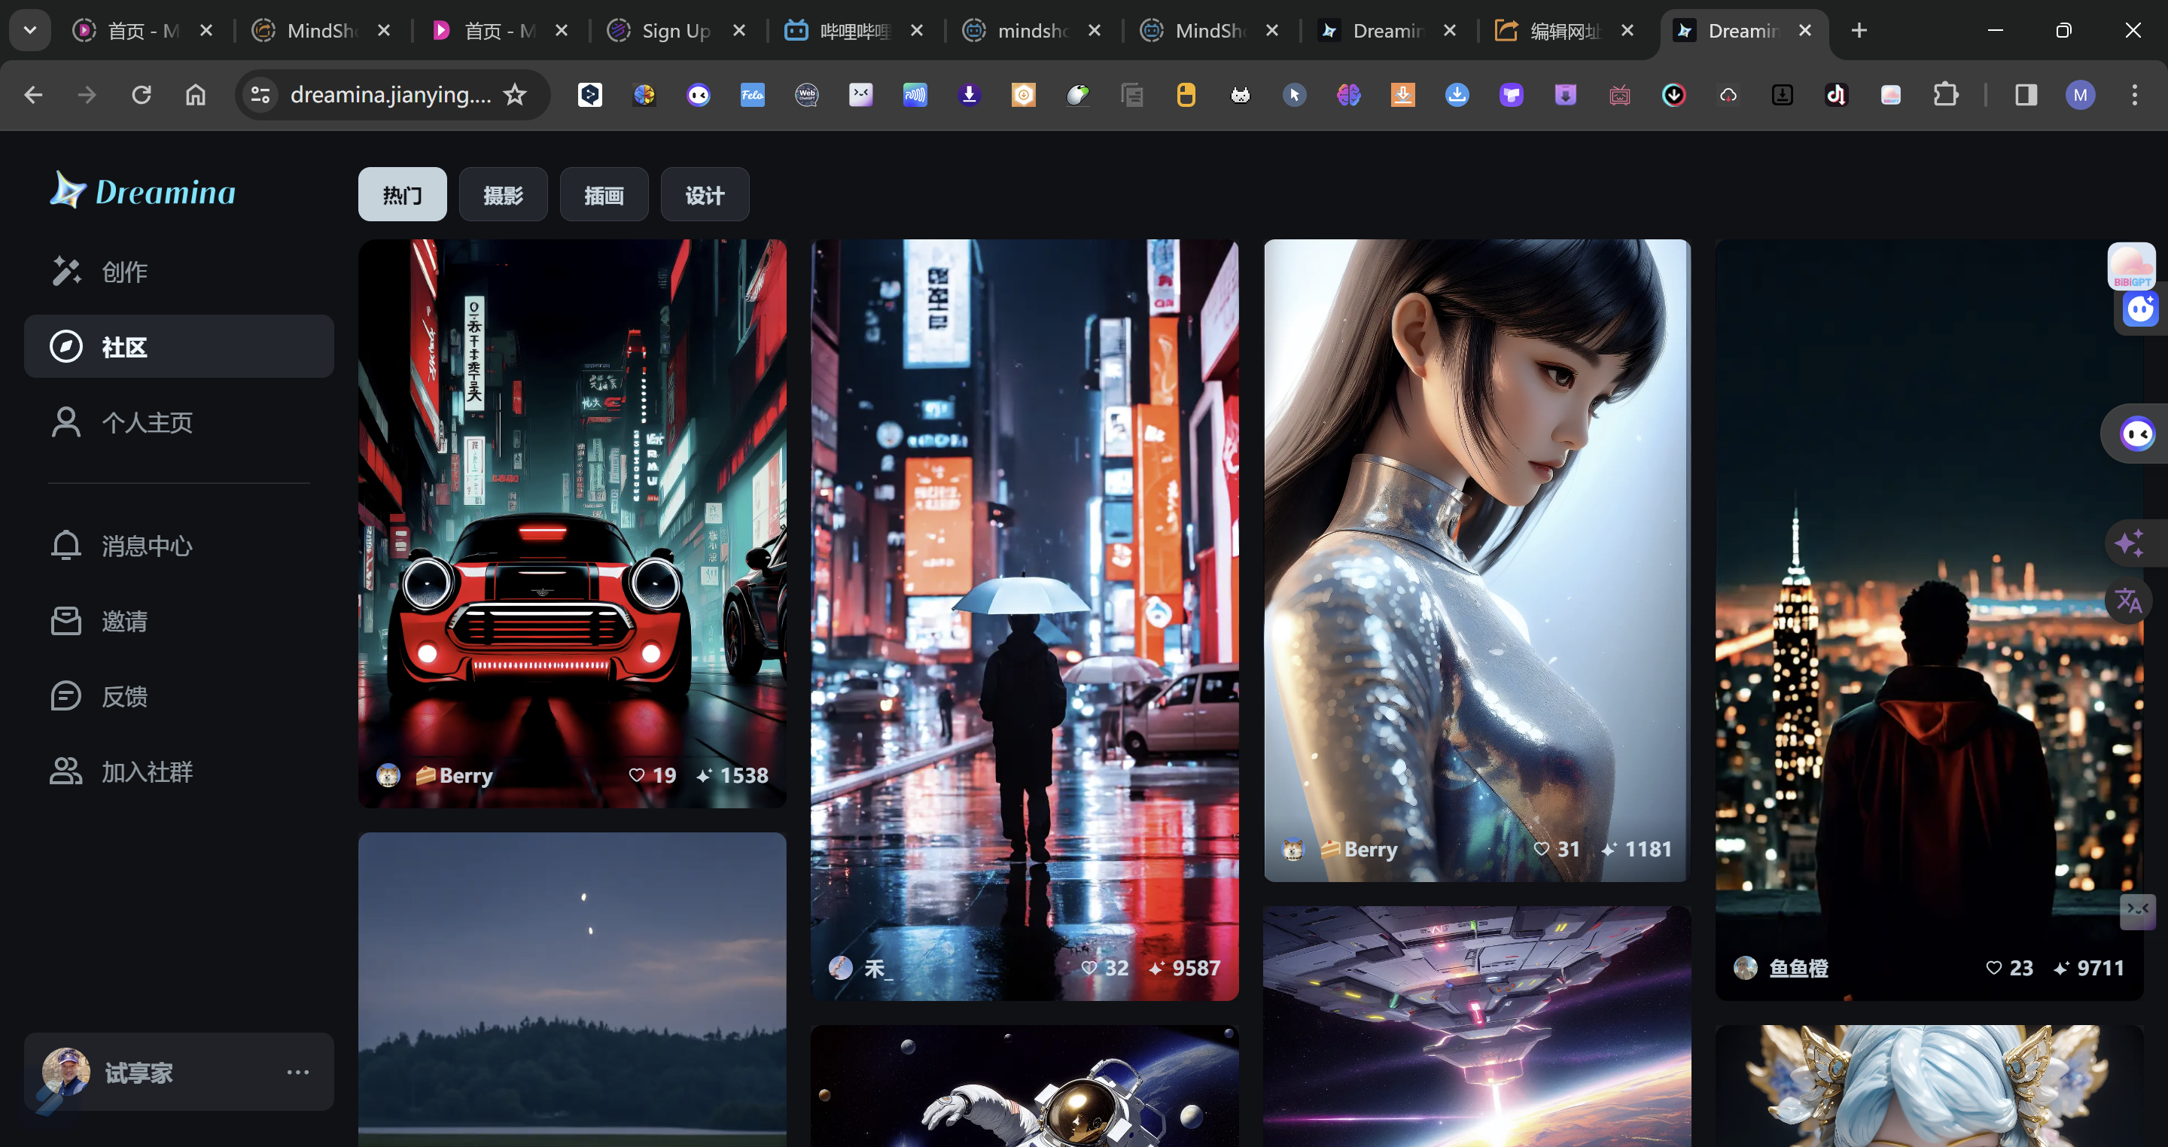Like the rainy street umbrella image
This screenshot has width=2168, height=1147.
[x=1089, y=968]
